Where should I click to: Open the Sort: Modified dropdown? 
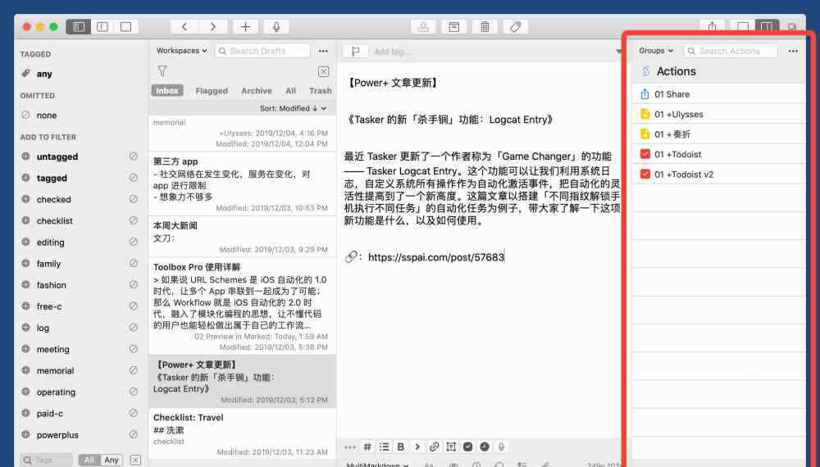click(293, 108)
